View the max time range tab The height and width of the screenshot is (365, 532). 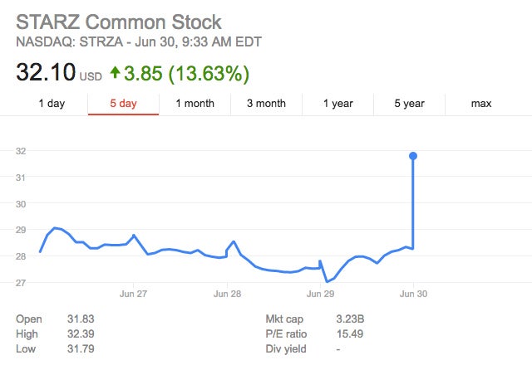tap(481, 104)
